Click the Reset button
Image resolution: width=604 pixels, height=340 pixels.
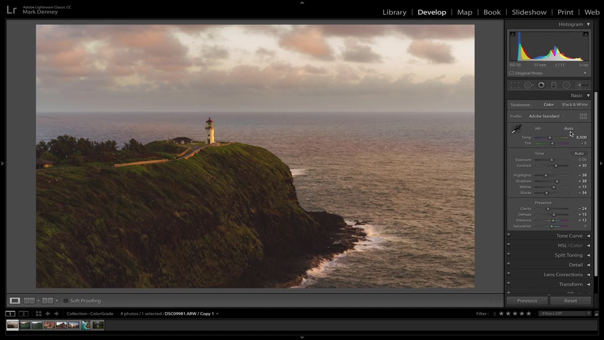pyautogui.click(x=570, y=301)
